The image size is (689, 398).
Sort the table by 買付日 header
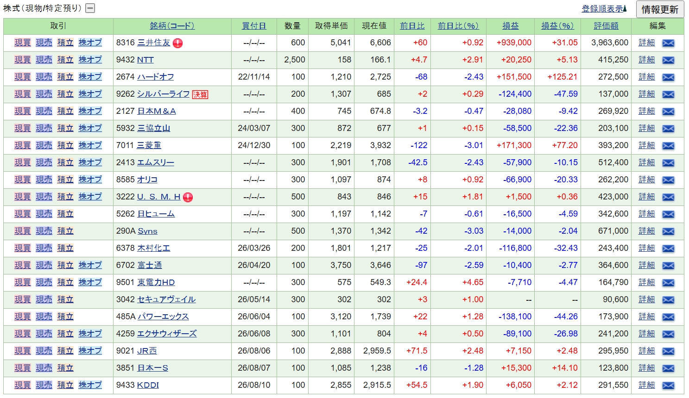coord(254,26)
